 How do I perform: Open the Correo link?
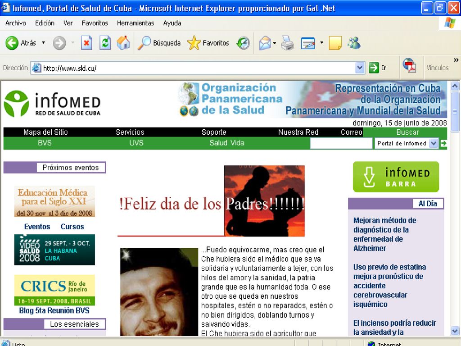coord(351,132)
